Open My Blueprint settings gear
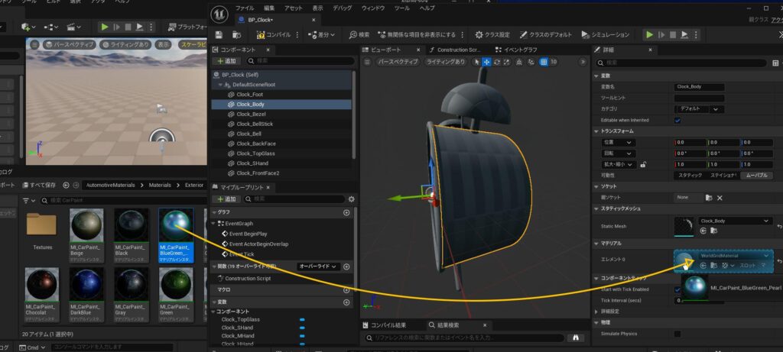The width and height of the screenshot is (783, 352). coord(351,199)
